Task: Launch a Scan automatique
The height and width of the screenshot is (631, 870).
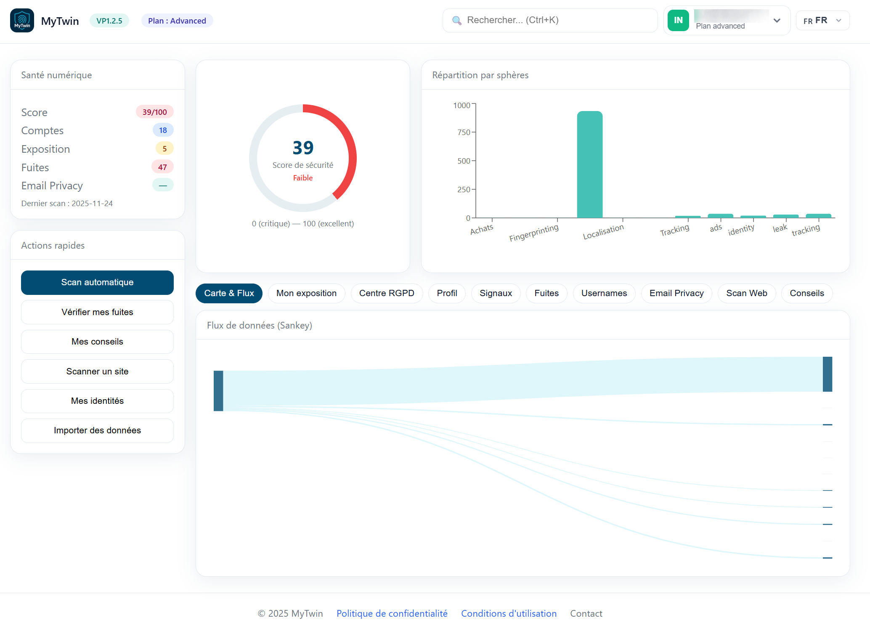Action: point(97,282)
